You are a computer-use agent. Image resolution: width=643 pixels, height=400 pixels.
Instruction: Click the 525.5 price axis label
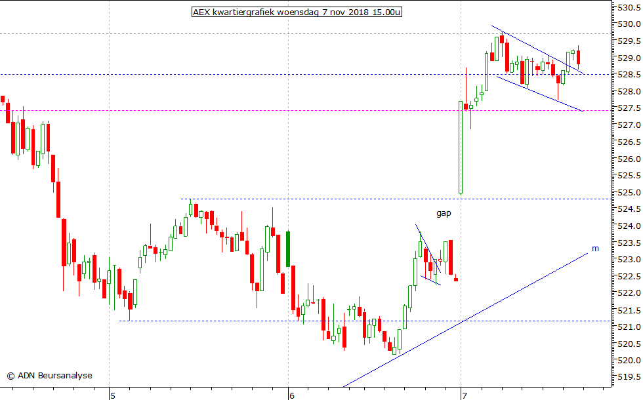pyautogui.click(x=629, y=176)
